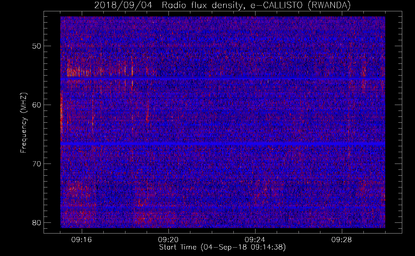Click the 50 frequency tick label

pos(37,46)
